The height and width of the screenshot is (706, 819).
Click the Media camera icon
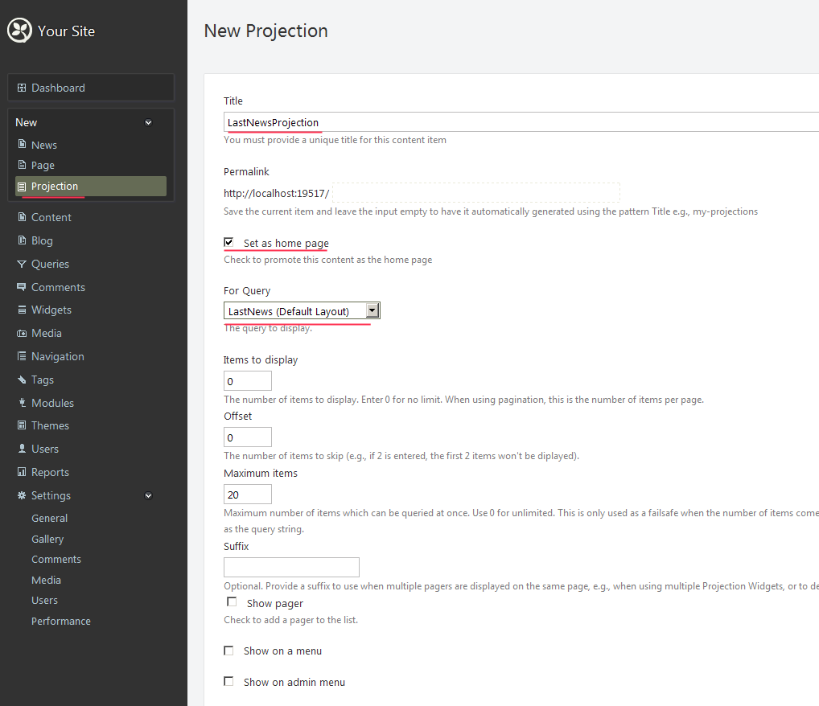click(22, 333)
